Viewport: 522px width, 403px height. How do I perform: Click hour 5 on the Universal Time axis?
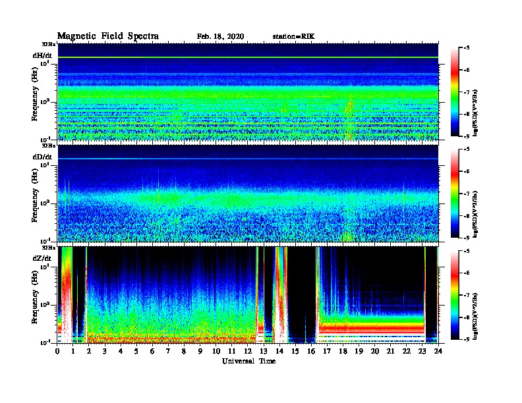[136, 351]
